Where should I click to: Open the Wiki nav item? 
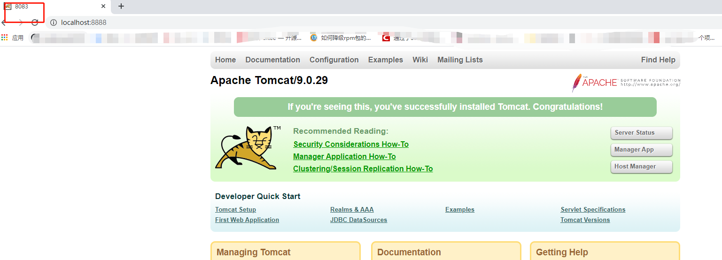[x=420, y=60]
